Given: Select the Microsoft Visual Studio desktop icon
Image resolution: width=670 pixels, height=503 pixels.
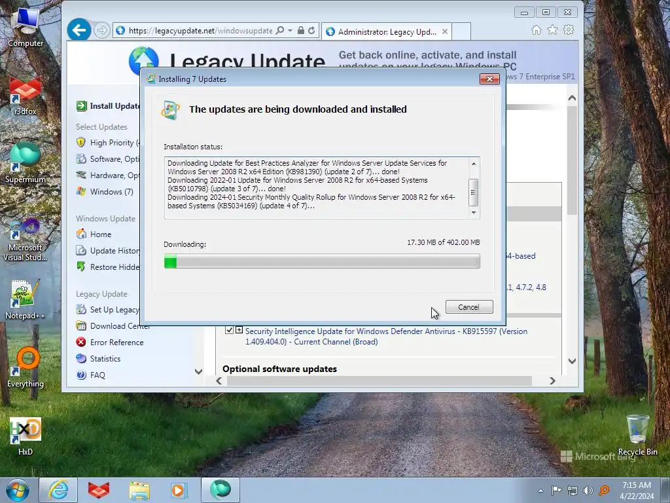Looking at the screenshot, I should [x=26, y=240].
